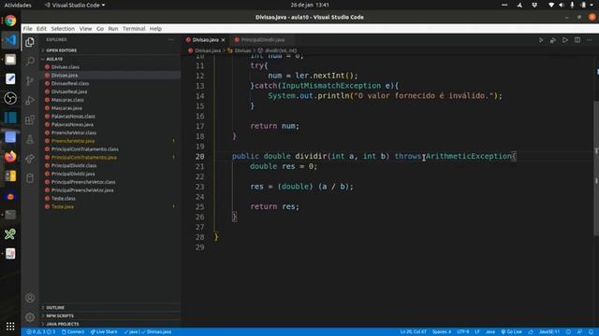Click the debug Java file icon
The width and height of the screenshot is (599, 336).
tap(553, 40)
